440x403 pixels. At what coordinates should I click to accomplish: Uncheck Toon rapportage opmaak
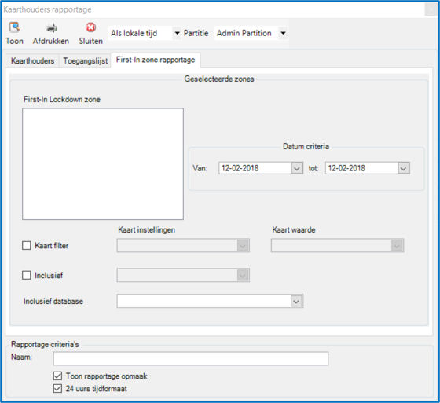(57, 376)
